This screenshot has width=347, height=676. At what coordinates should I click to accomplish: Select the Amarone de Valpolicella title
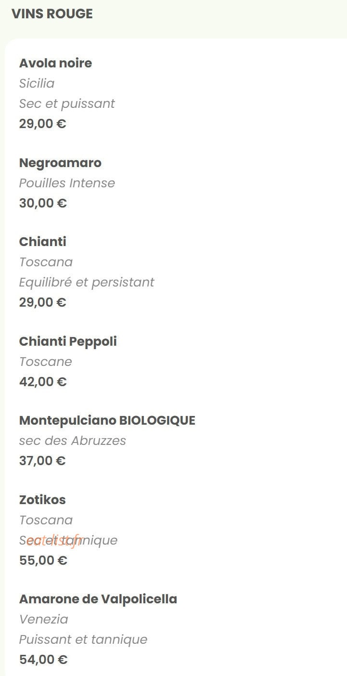point(98,599)
